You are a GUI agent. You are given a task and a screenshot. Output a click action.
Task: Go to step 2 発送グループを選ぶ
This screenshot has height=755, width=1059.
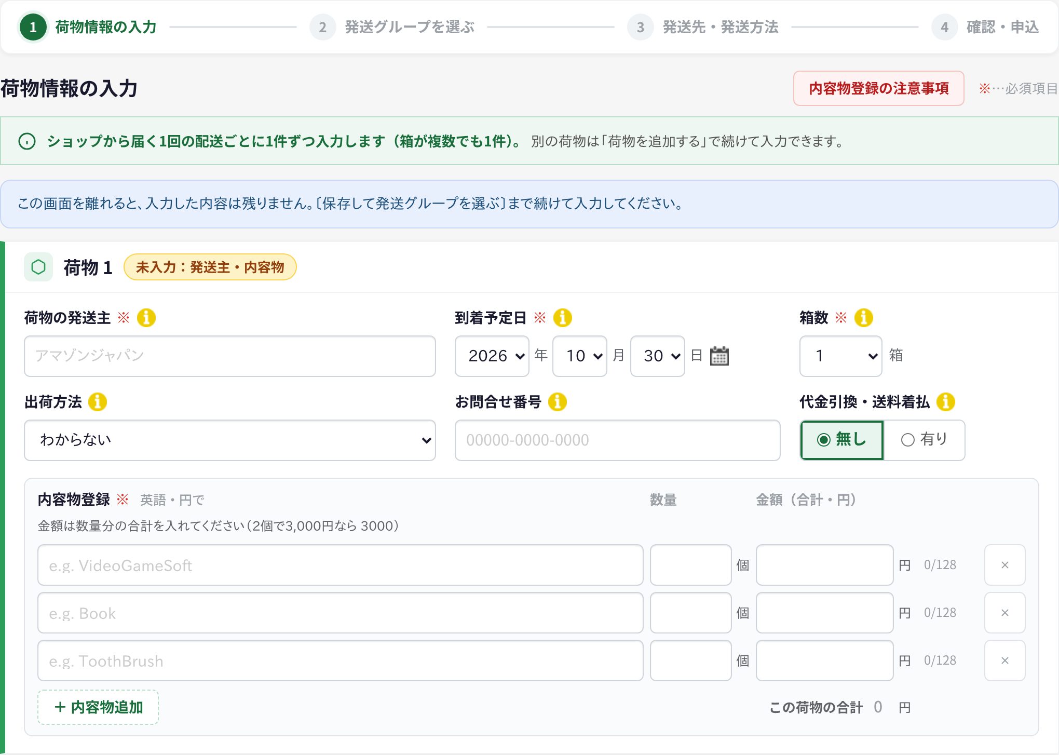(392, 27)
